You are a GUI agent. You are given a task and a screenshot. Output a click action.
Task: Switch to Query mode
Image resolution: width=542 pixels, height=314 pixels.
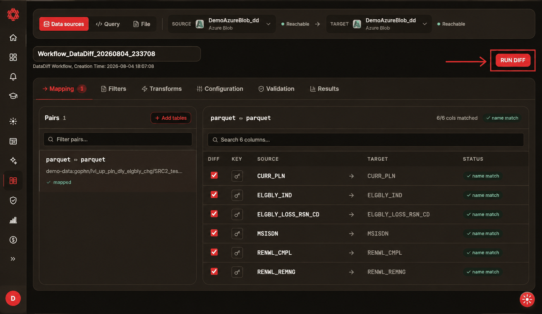click(108, 24)
